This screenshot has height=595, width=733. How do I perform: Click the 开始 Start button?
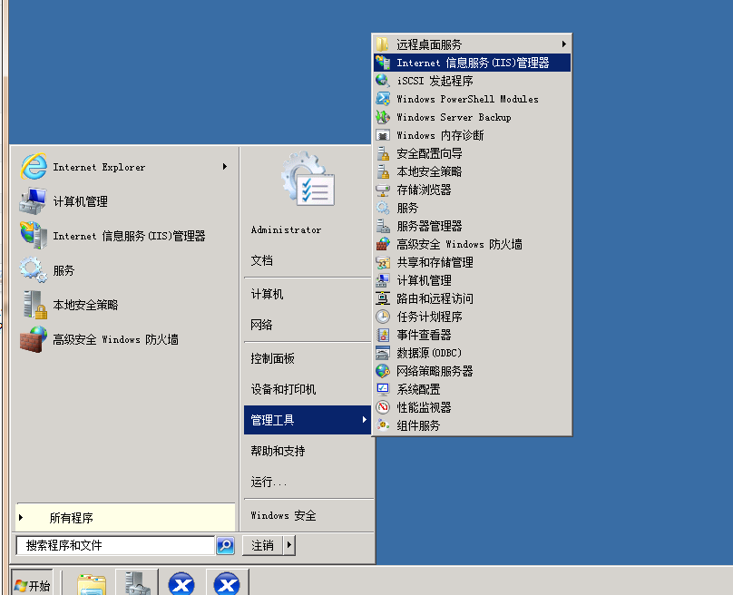[x=32, y=583]
